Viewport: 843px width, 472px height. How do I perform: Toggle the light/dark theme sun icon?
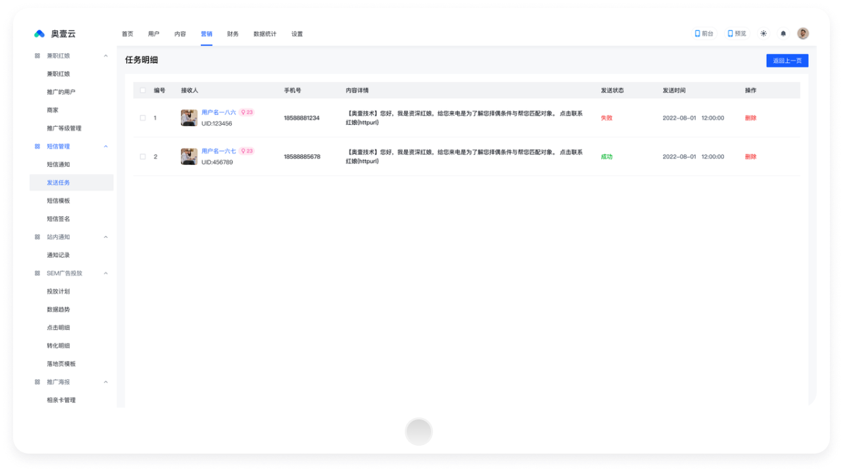click(x=763, y=34)
